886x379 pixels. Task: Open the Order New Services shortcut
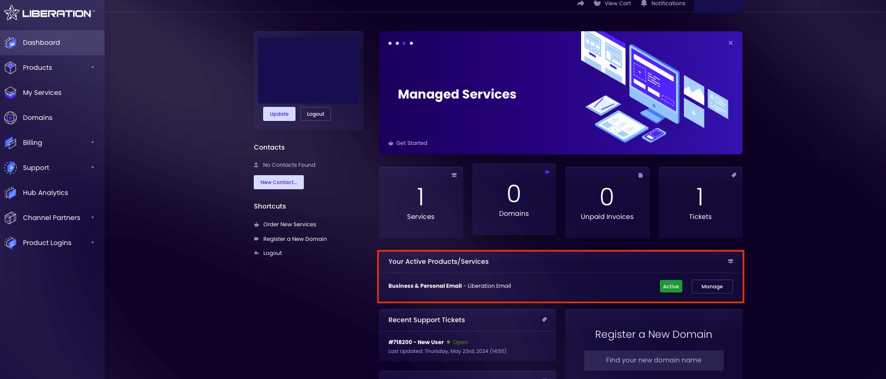coord(290,225)
